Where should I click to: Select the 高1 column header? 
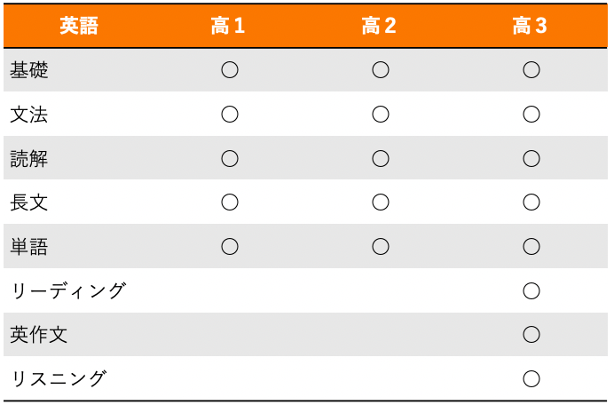229,26
